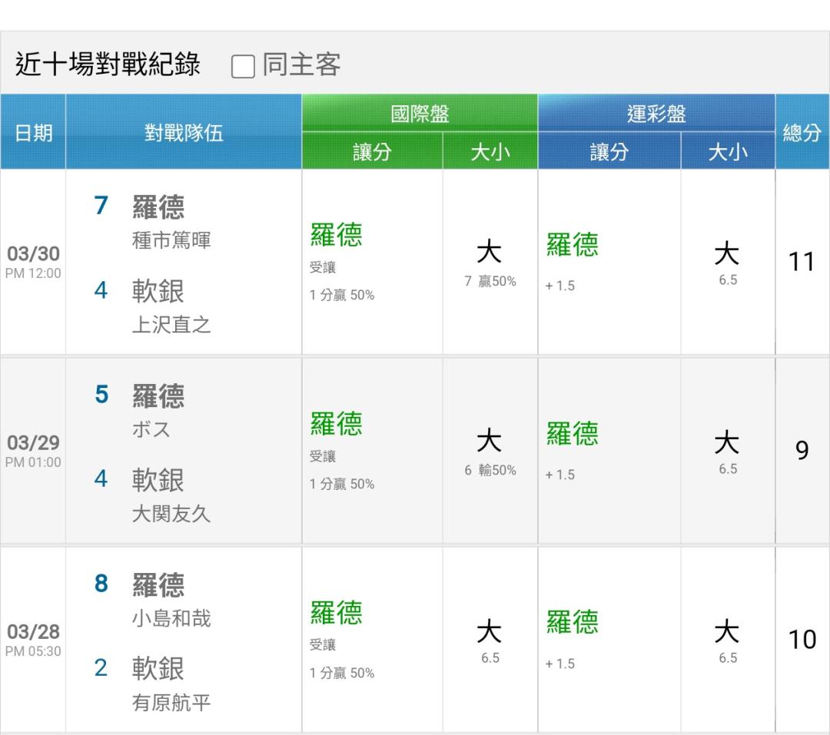Screen dimensions: 830x735
Task: Click score 8 in 03/28 match
Action: coord(101,583)
